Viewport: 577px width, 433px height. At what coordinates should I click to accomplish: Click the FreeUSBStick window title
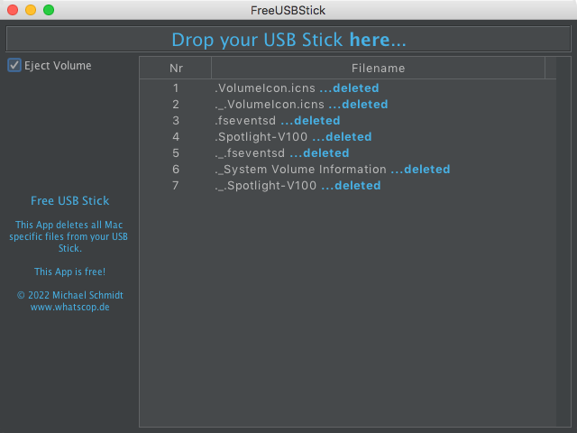[x=288, y=10]
